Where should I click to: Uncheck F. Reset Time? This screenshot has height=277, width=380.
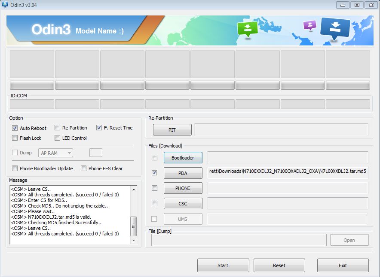coord(99,128)
